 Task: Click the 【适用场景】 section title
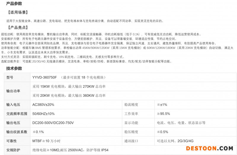click(18, 12)
